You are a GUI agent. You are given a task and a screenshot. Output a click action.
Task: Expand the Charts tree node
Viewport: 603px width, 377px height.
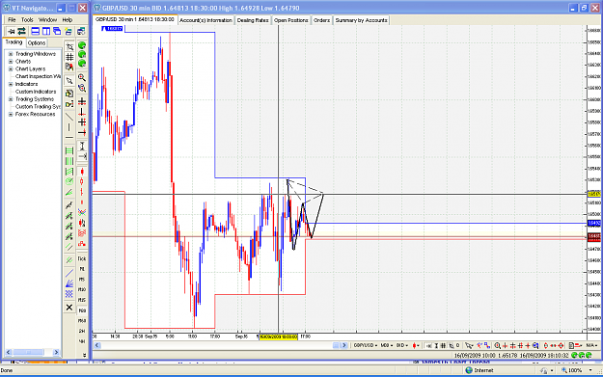tap(11, 61)
